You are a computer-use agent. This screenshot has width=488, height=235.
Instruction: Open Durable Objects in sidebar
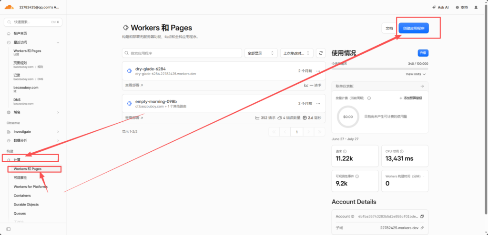click(26, 205)
